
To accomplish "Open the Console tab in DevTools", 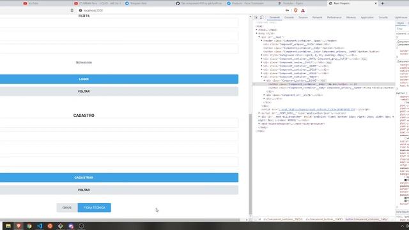I will (289, 17).
